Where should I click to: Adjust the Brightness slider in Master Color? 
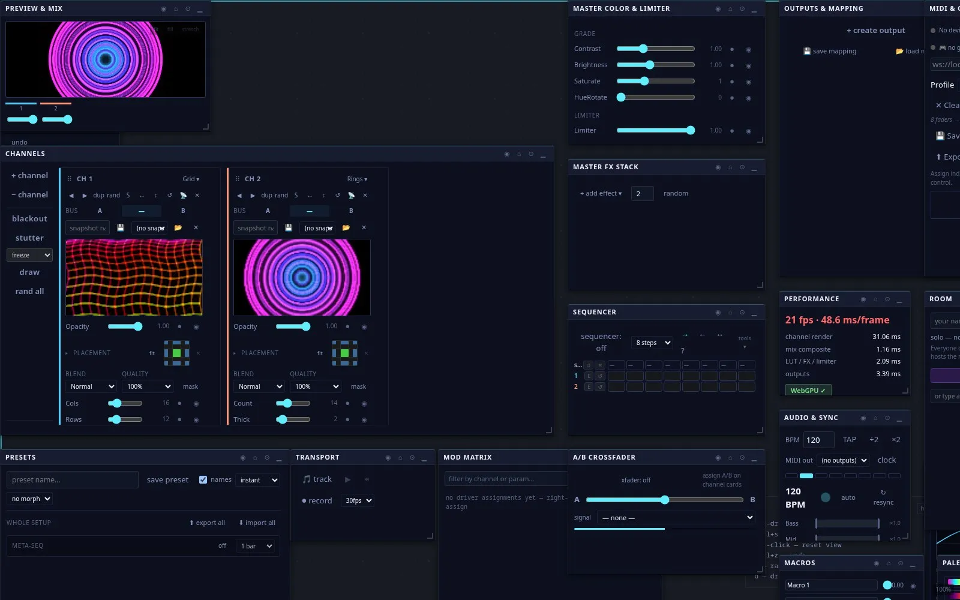click(656, 65)
